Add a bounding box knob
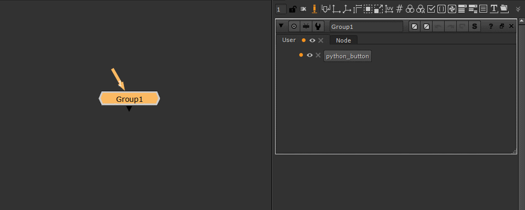The width and height of the screenshot is (525, 210). (368, 9)
